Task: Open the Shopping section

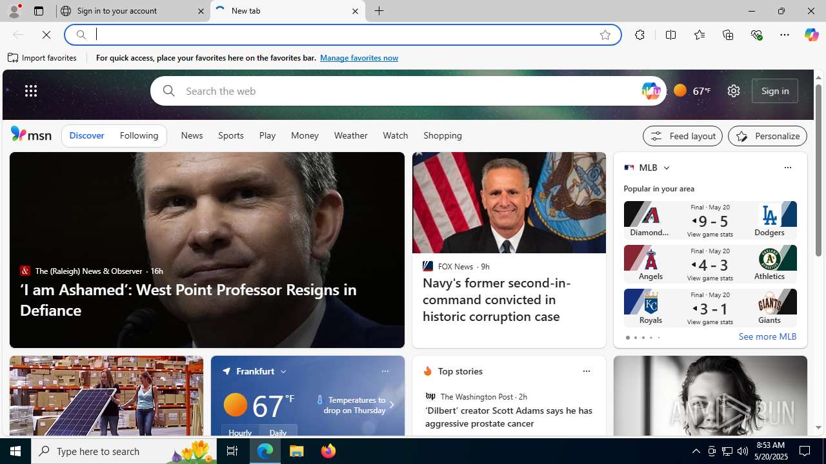Action: (x=443, y=135)
